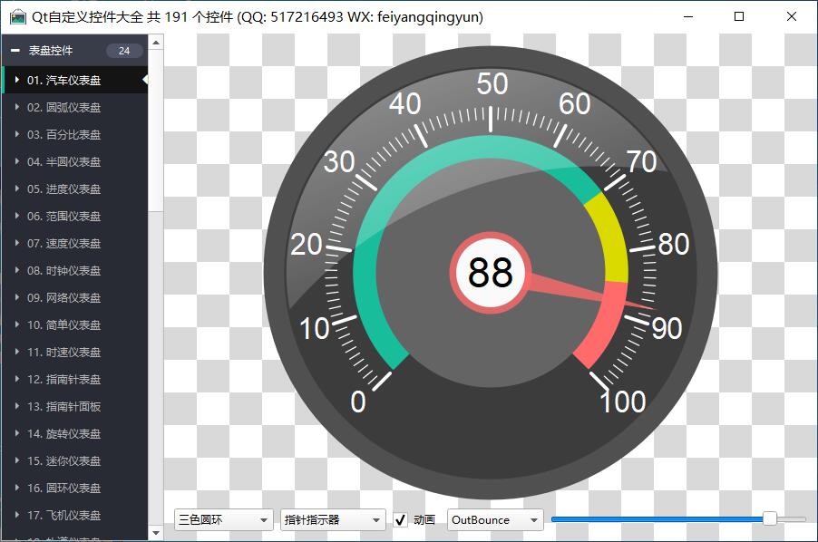This screenshot has height=542, width=818.
Task: Click the red center value circle showing 88
Action: [491, 272]
